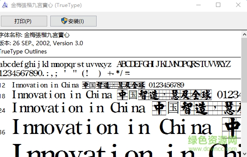Click the 'TrueType Outlines' text
Screen dimensions: 247x157
23,52
